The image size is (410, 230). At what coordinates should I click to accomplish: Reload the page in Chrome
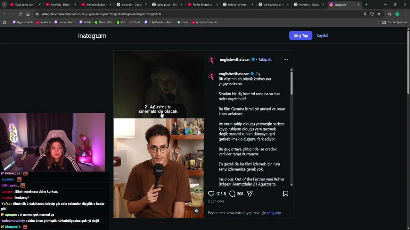tap(20, 14)
